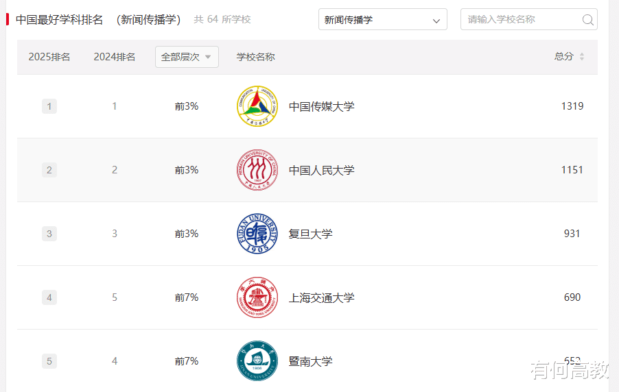Click the Renmin University of China logo
The height and width of the screenshot is (392, 619).
point(257,170)
